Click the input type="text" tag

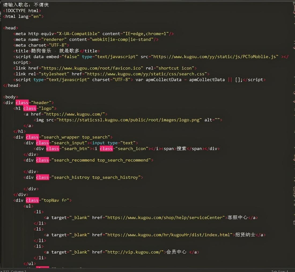114,143
